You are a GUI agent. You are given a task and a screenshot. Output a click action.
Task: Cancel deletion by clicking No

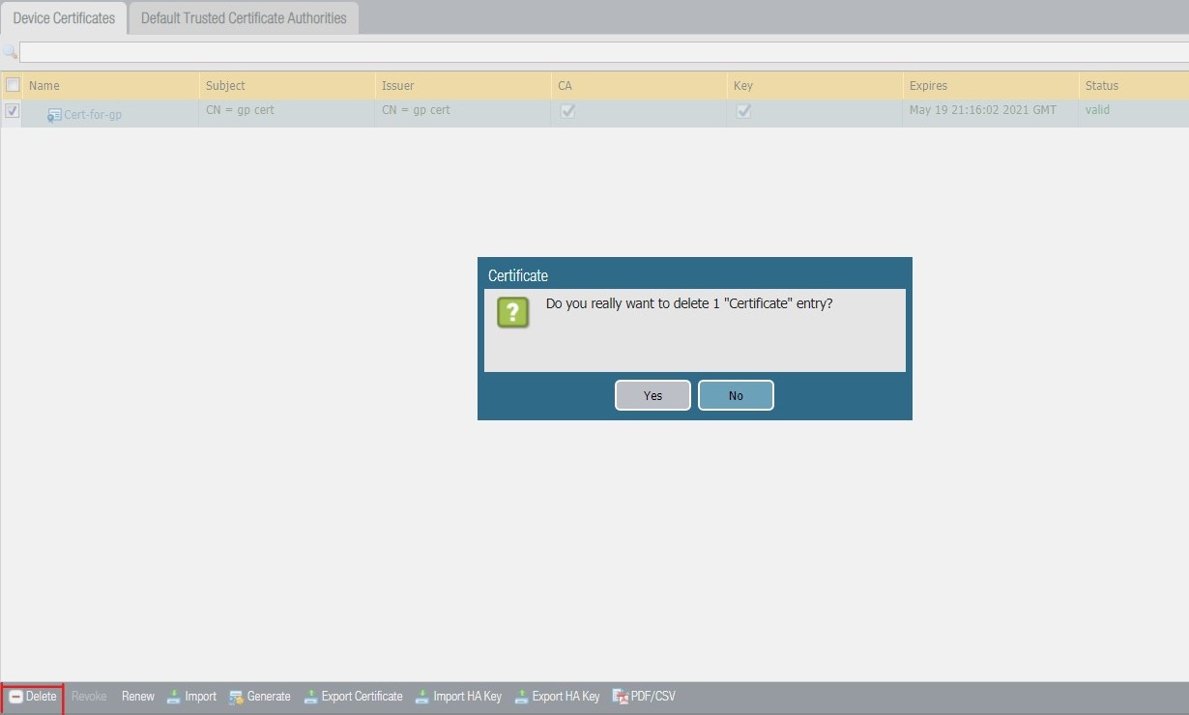pyautogui.click(x=736, y=395)
